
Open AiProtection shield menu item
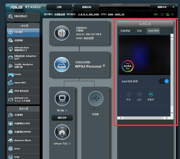[23, 49]
